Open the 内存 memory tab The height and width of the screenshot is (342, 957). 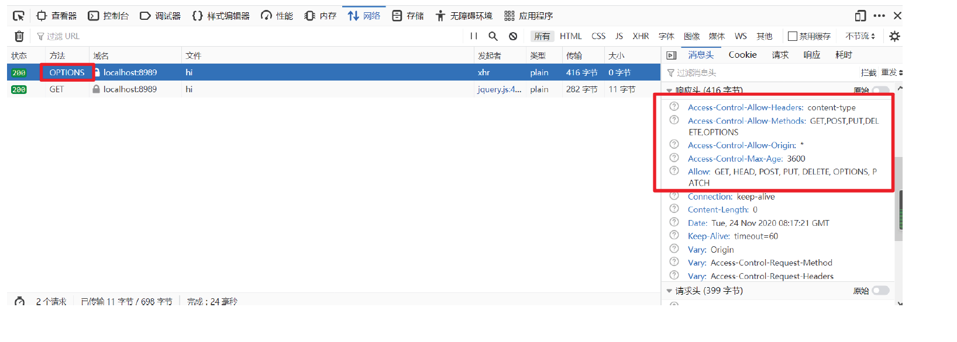(321, 16)
